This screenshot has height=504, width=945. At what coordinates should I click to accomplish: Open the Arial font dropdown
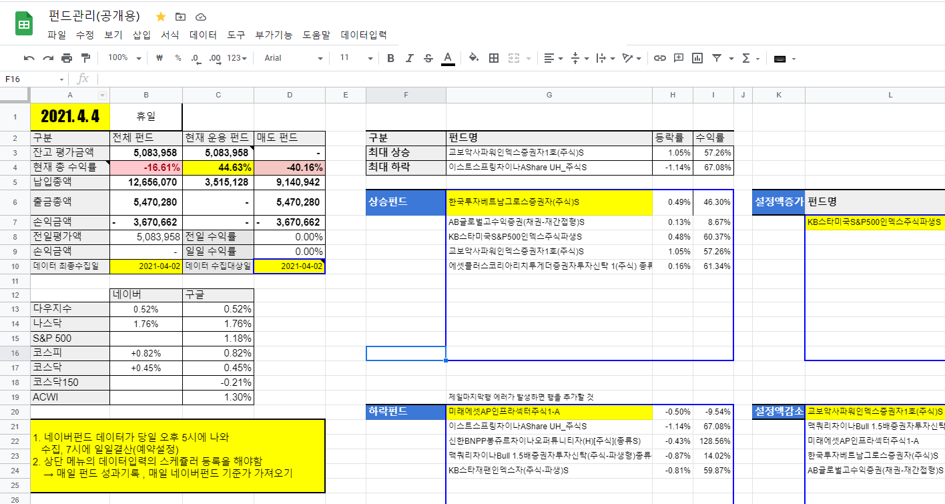click(294, 58)
